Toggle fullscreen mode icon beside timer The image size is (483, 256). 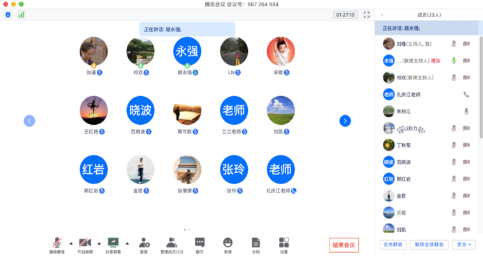(366, 14)
